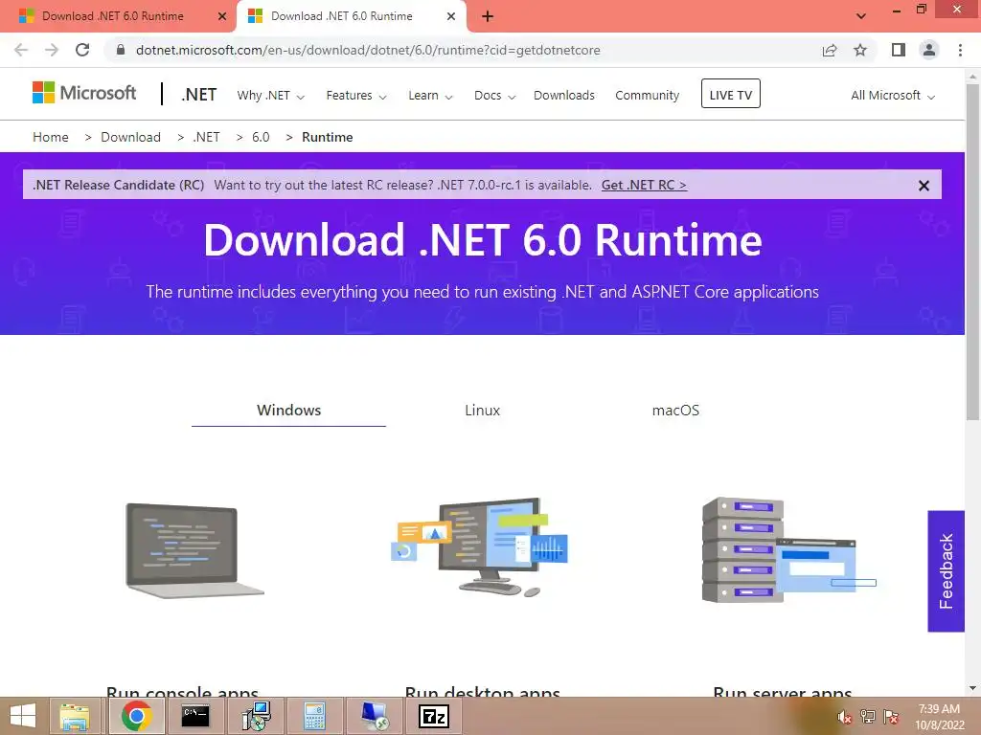The height and width of the screenshot is (735, 981).
Task: Click the Action Center flag icon
Action: (891, 717)
